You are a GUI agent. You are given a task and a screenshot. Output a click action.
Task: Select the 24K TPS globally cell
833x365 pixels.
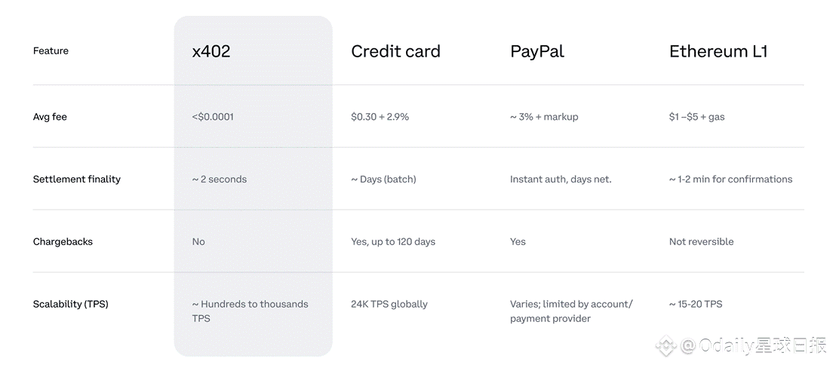(x=389, y=305)
